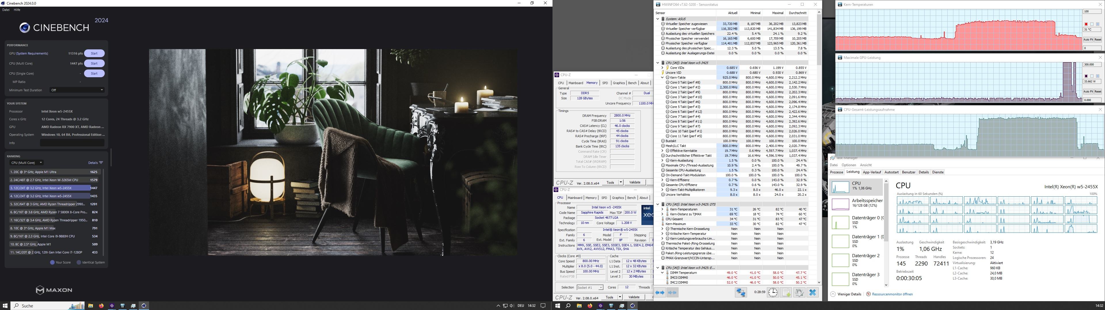Click dark purple swatch in GPU-Leistung graph

point(1086,76)
